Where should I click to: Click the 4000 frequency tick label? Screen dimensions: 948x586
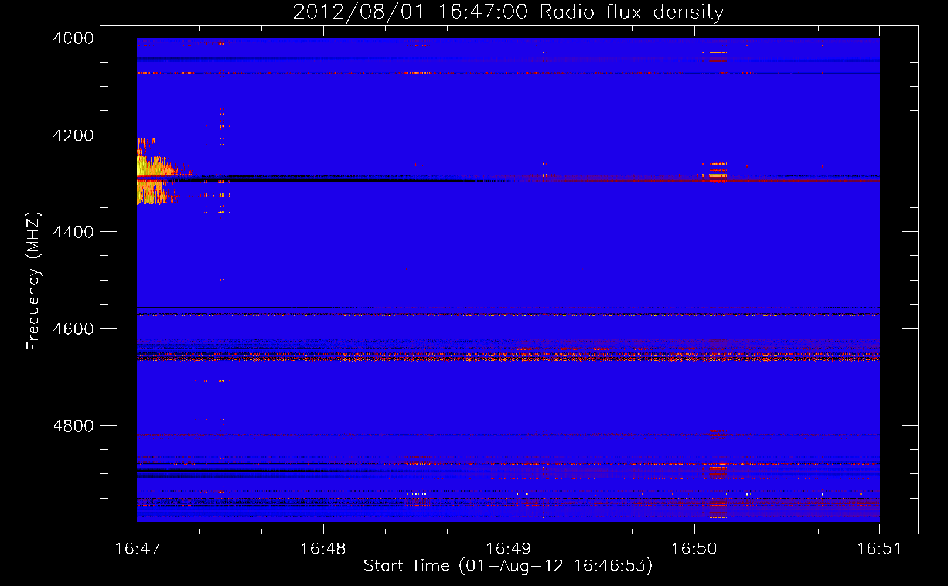tap(73, 38)
